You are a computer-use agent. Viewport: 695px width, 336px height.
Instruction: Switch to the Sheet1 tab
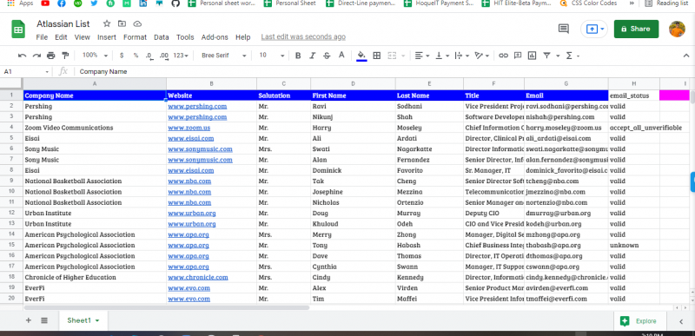tap(83, 320)
